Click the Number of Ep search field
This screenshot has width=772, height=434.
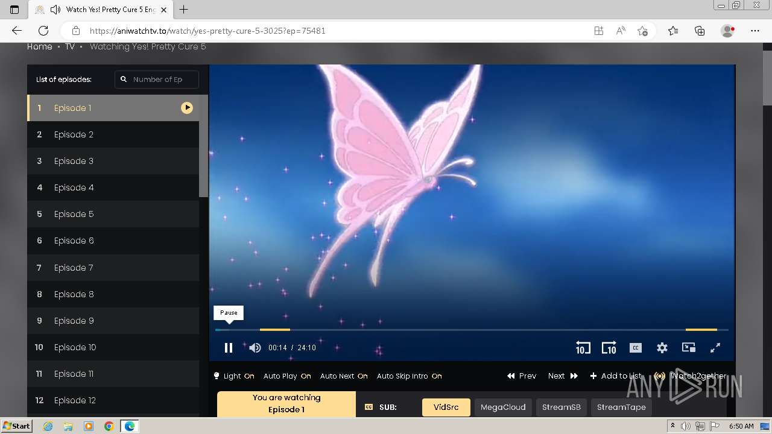pos(157,80)
